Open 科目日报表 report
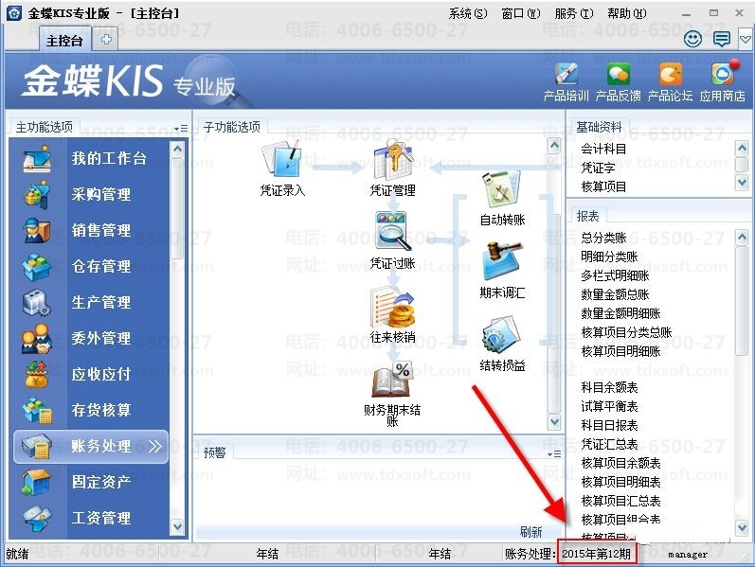 pyautogui.click(x=609, y=425)
